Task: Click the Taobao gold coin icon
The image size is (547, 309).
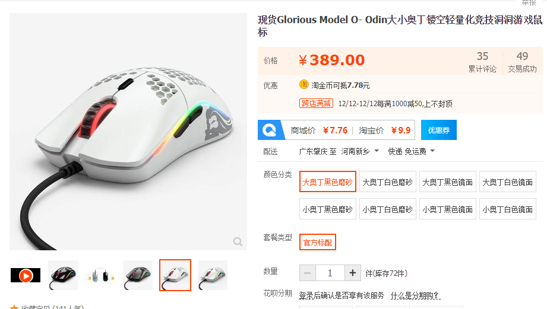Action: pyautogui.click(x=304, y=84)
